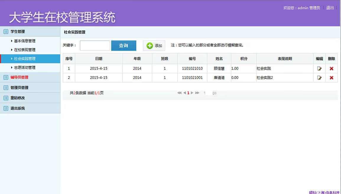Click the 硕科(上海)信息科技 footer link
The height and width of the screenshot is (194, 341).
[324, 193]
